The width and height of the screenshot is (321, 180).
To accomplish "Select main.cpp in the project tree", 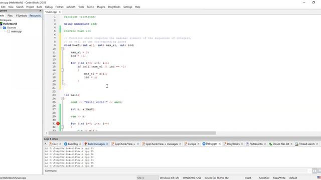I will point(16,31).
